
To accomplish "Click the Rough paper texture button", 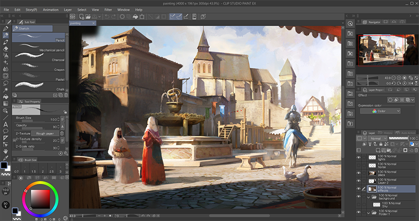I will pyautogui.click(x=46, y=133).
